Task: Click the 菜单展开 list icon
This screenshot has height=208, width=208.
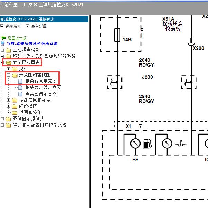Action: tap(2, 26)
